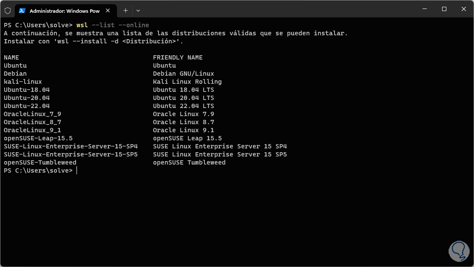Click the 'openSUSE-Tumbleweed' distribution name

pos(40,163)
